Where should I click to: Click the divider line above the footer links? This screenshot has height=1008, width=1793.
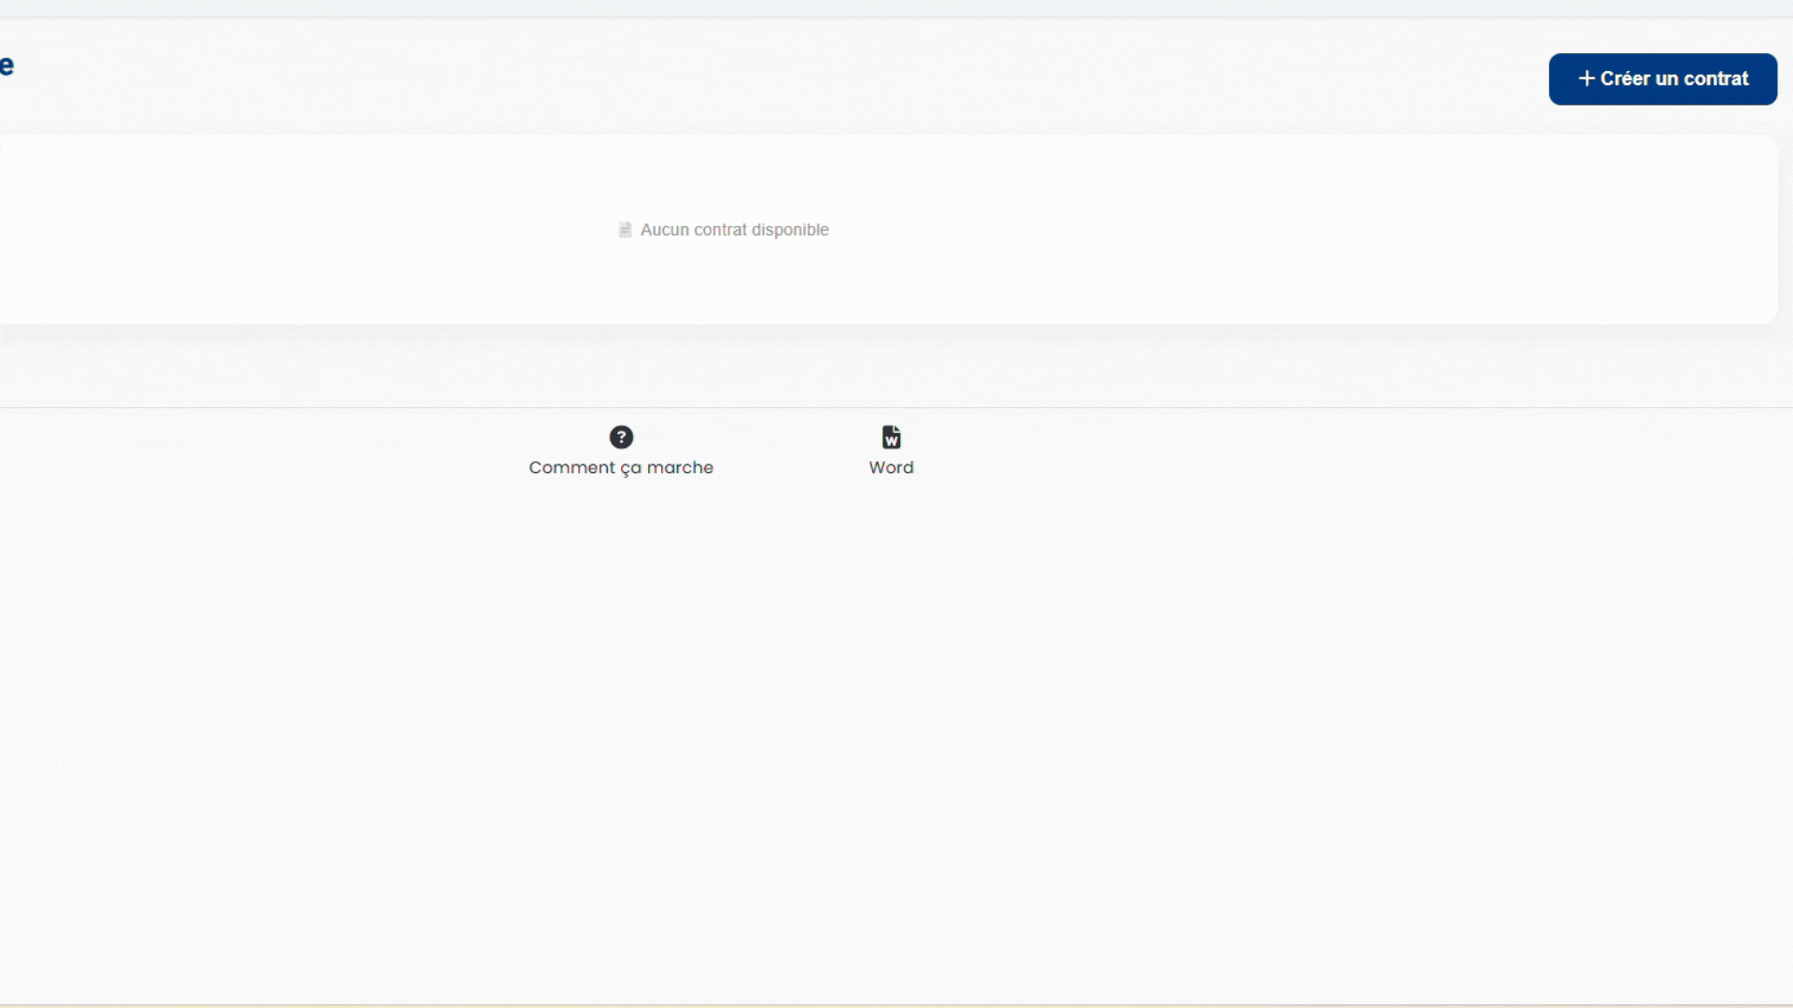click(x=896, y=407)
